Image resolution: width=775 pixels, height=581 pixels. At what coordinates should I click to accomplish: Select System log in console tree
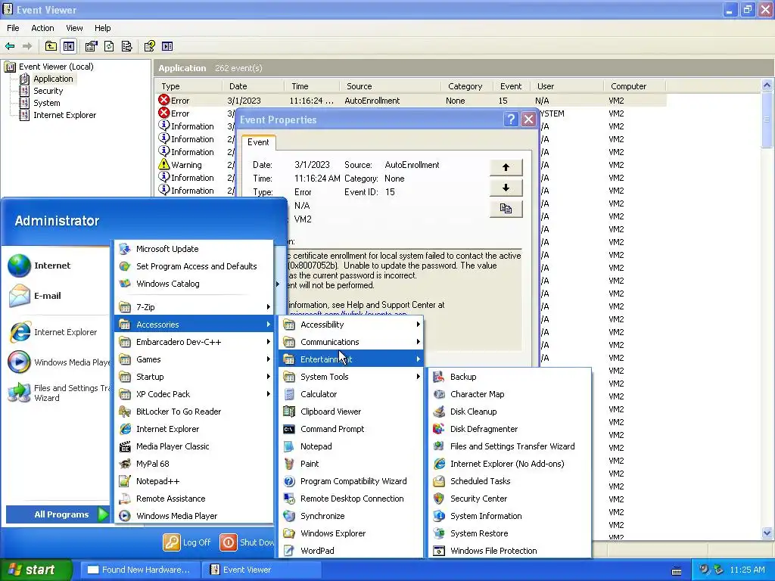click(x=46, y=103)
